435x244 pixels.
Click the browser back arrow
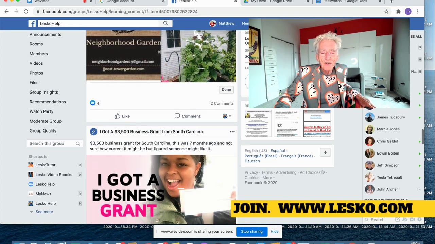(x=6, y=12)
